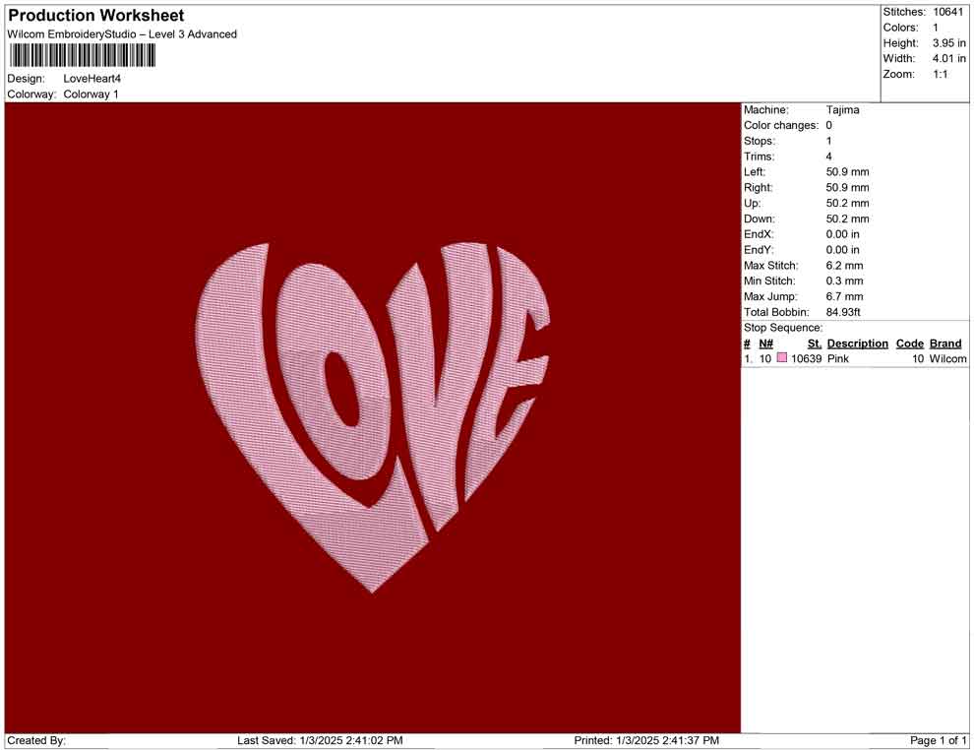This screenshot has width=974, height=750.
Task: Click the Brand column header
Action: pyautogui.click(x=945, y=343)
